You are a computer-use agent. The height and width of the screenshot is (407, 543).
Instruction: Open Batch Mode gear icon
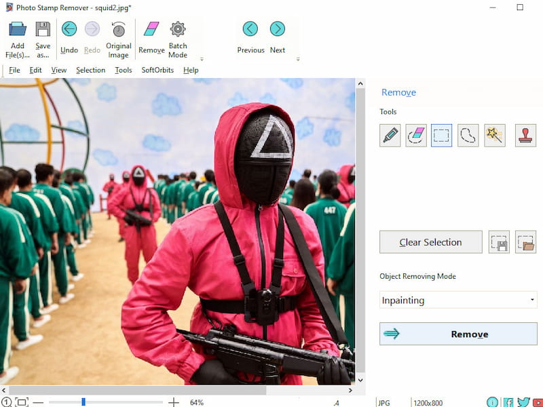click(178, 29)
